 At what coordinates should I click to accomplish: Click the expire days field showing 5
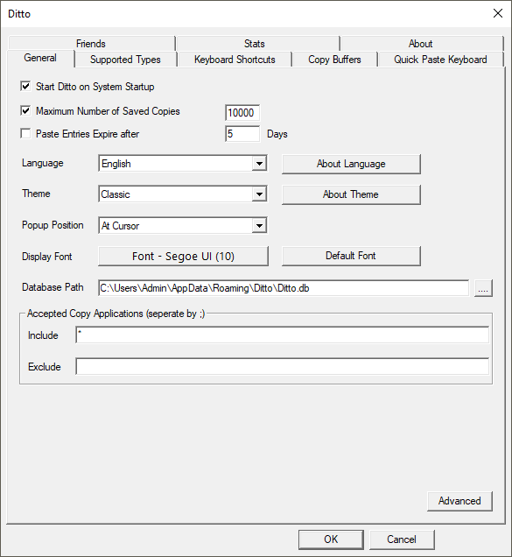point(242,134)
